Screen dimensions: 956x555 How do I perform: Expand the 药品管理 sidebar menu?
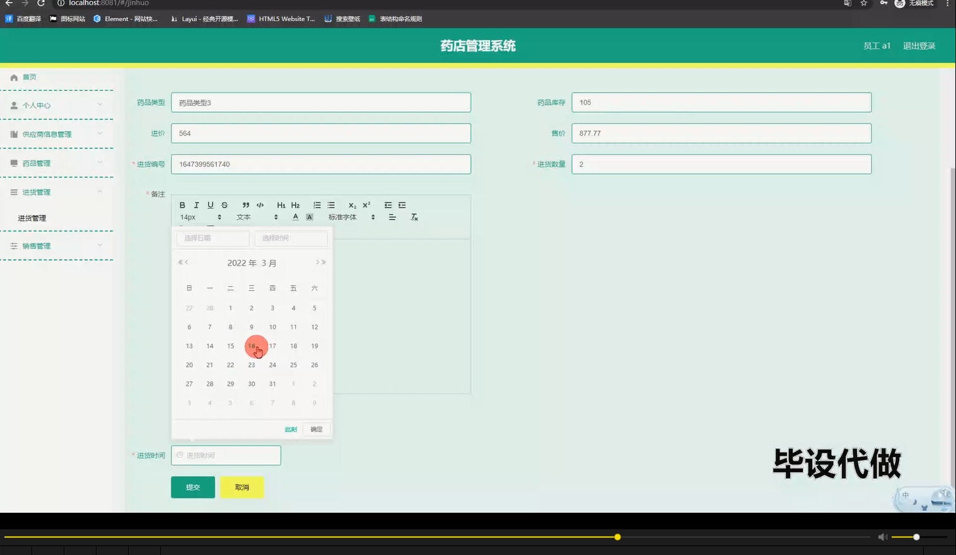pos(57,163)
